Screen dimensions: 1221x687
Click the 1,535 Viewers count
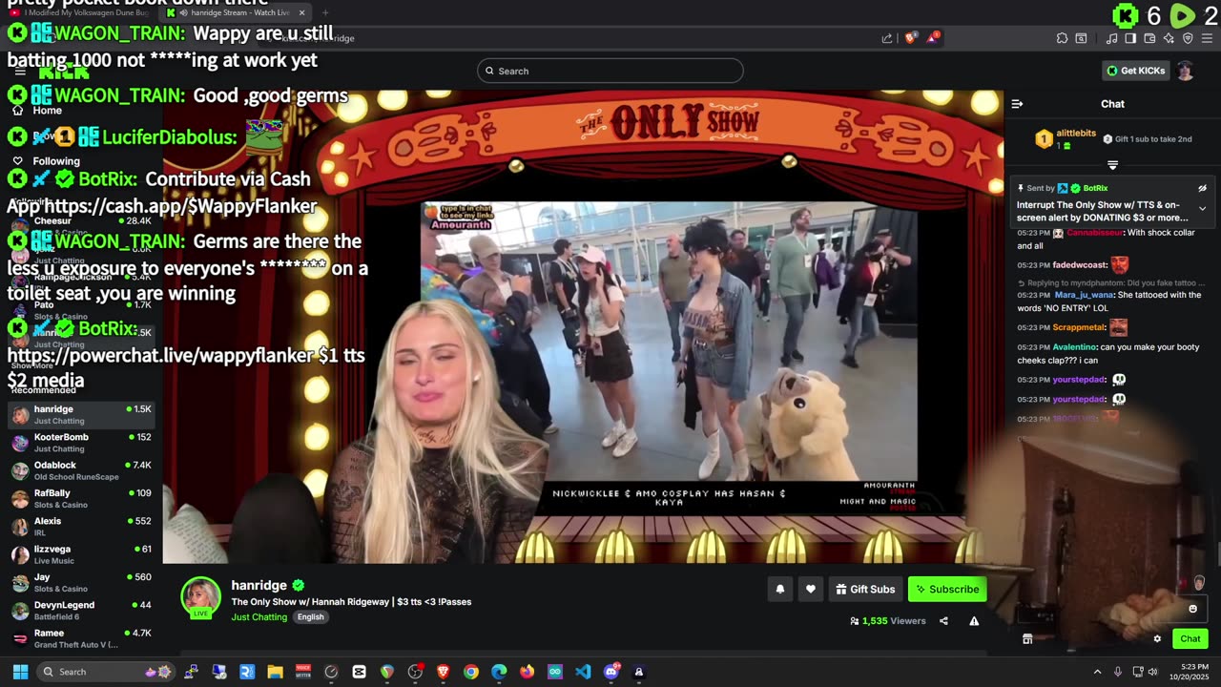[887, 621]
